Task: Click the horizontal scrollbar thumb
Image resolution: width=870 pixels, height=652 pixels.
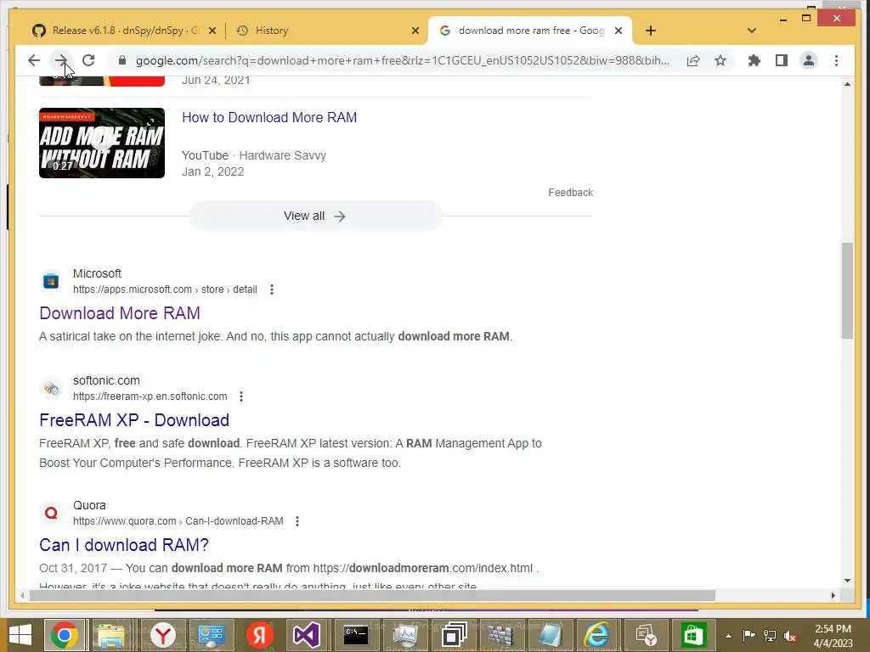Action: [x=372, y=595]
